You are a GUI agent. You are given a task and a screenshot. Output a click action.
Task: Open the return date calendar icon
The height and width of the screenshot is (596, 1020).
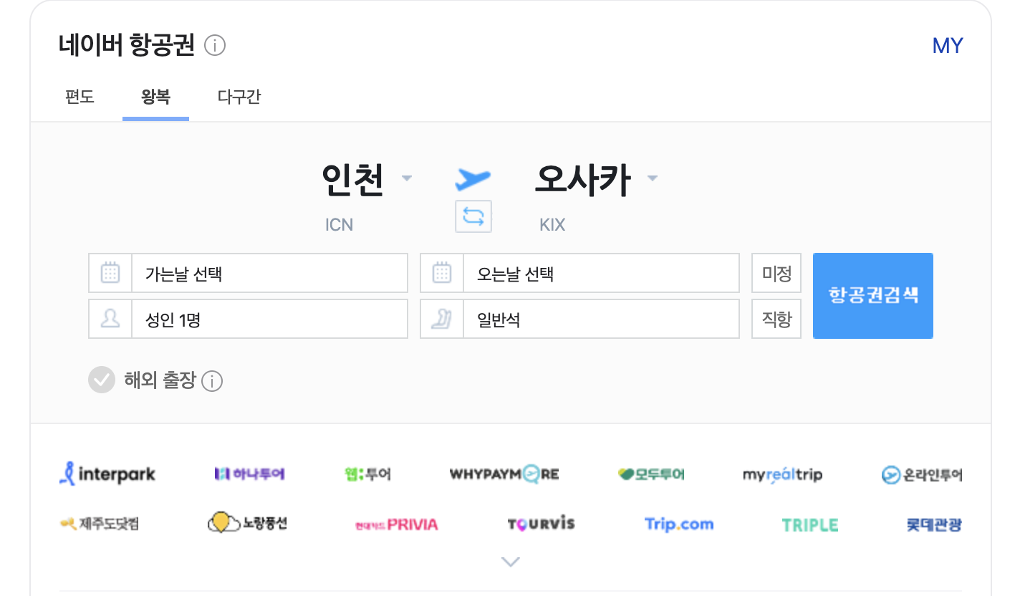441,273
